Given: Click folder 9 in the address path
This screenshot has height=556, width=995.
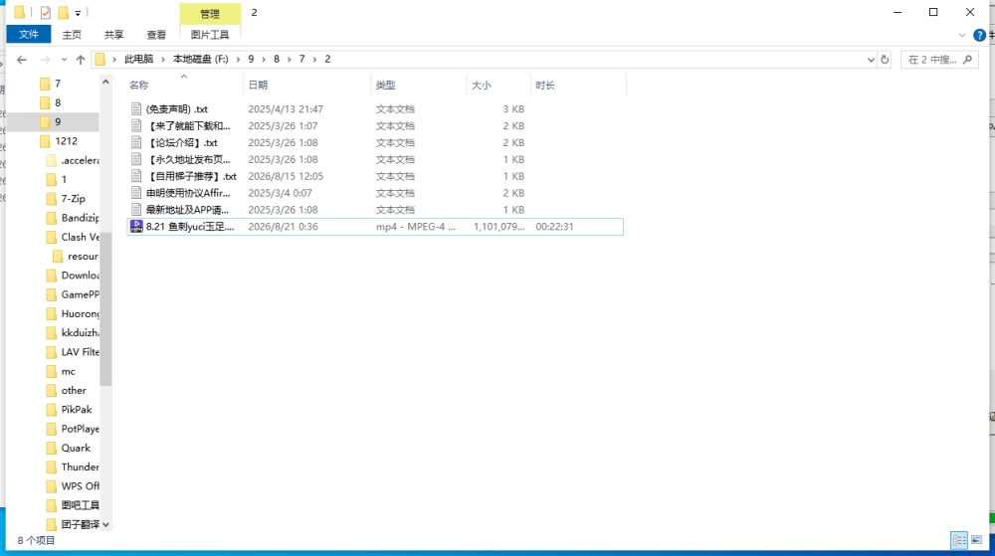Looking at the screenshot, I should tap(251, 59).
